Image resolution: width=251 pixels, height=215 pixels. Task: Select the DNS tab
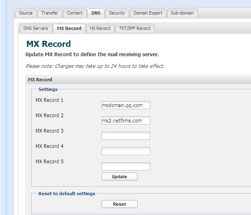(96, 13)
